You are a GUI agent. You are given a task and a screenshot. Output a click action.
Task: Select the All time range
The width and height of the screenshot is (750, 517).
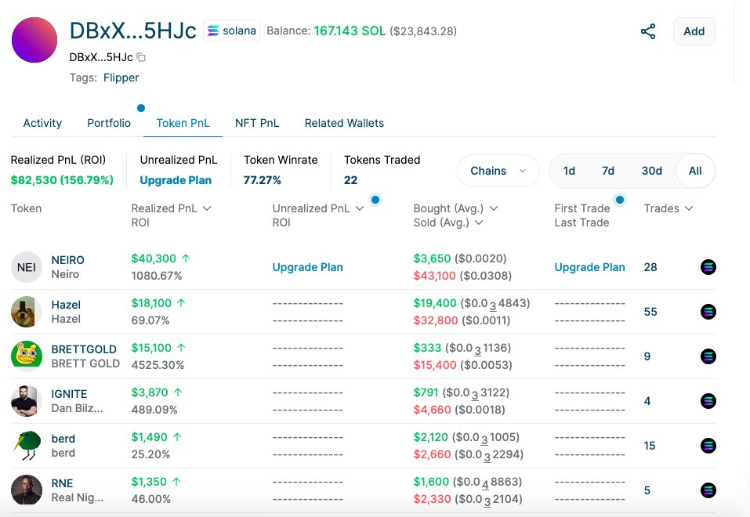tap(695, 171)
